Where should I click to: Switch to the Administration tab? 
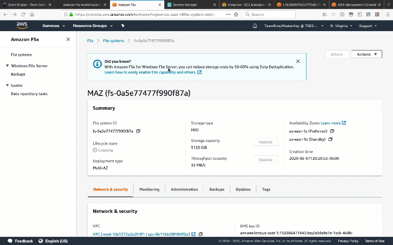coord(184,189)
